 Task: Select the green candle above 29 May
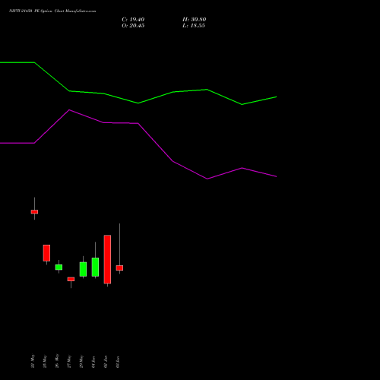83,269
